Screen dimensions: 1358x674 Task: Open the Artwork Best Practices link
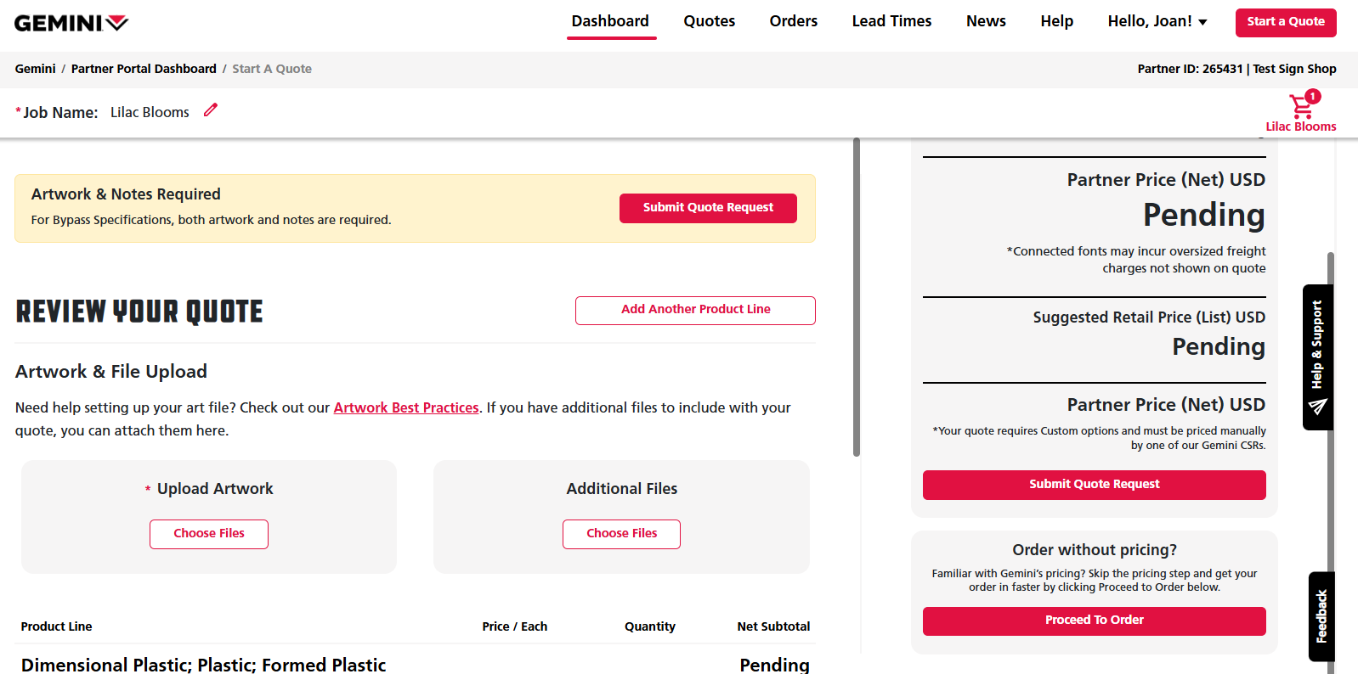pyautogui.click(x=406, y=407)
